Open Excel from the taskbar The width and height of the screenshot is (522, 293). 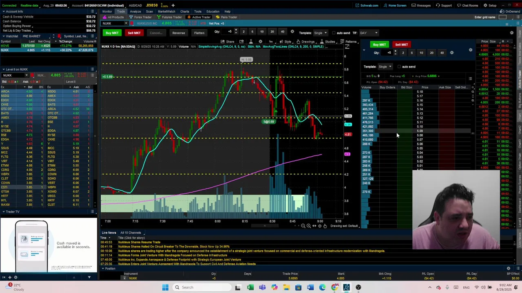[x=250, y=287]
